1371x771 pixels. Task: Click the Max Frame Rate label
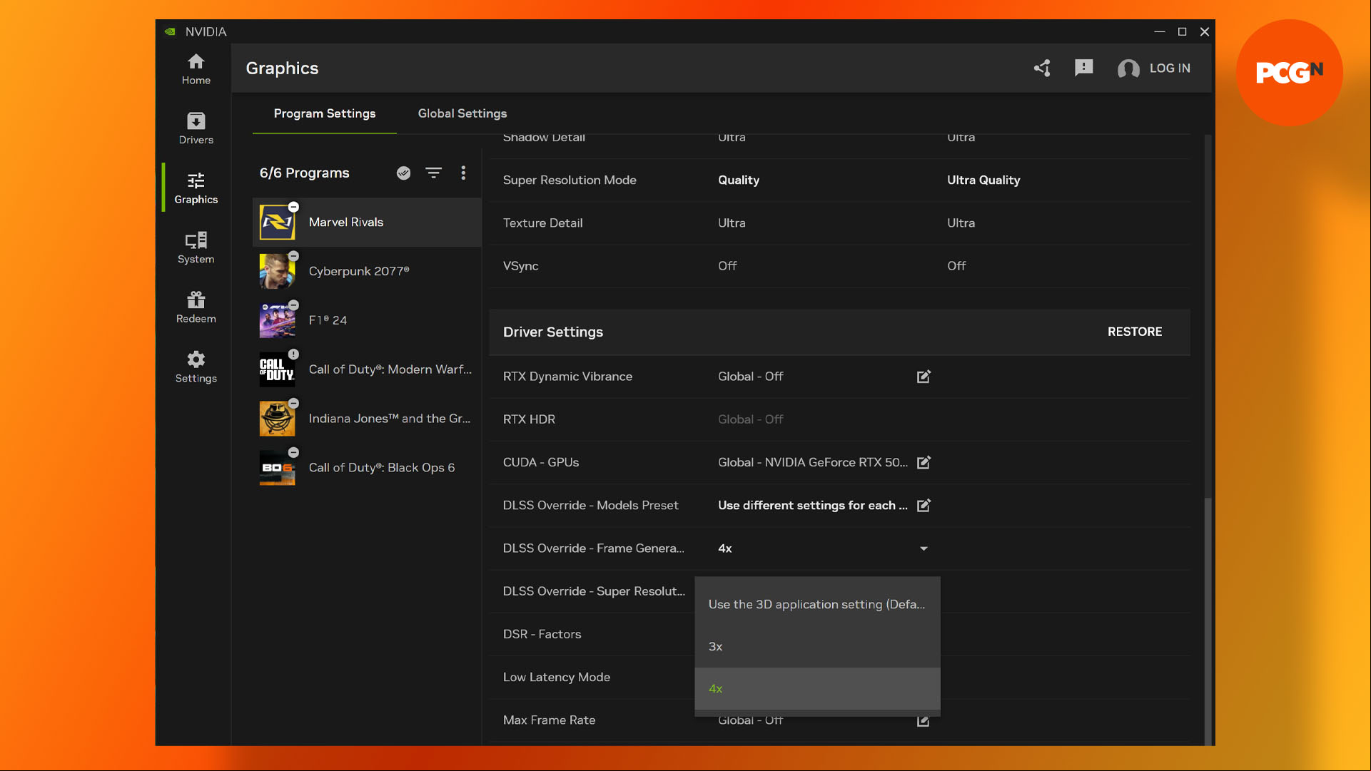(x=549, y=720)
